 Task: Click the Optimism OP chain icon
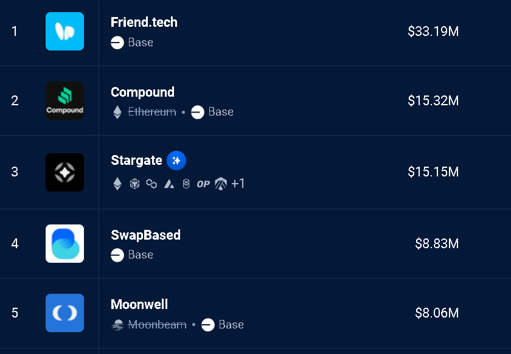(x=203, y=184)
